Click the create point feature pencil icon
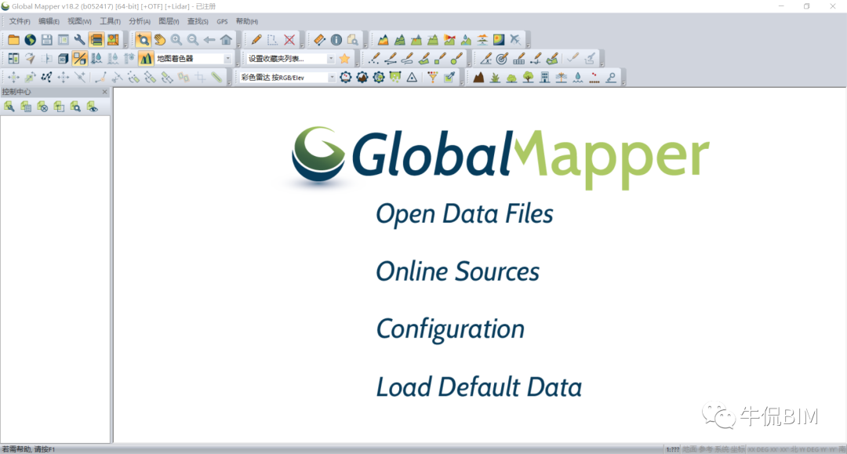 tap(374, 58)
